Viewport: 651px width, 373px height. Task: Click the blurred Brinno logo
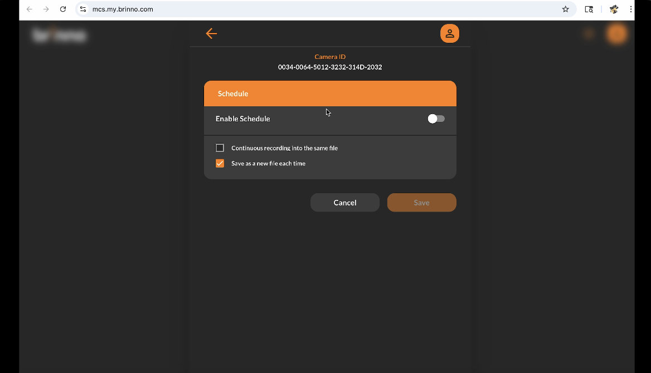pos(59,35)
